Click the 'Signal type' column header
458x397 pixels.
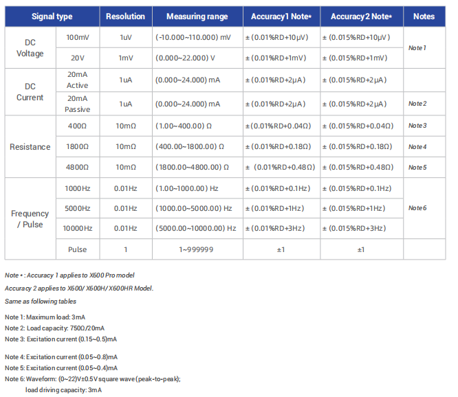(x=52, y=16)
